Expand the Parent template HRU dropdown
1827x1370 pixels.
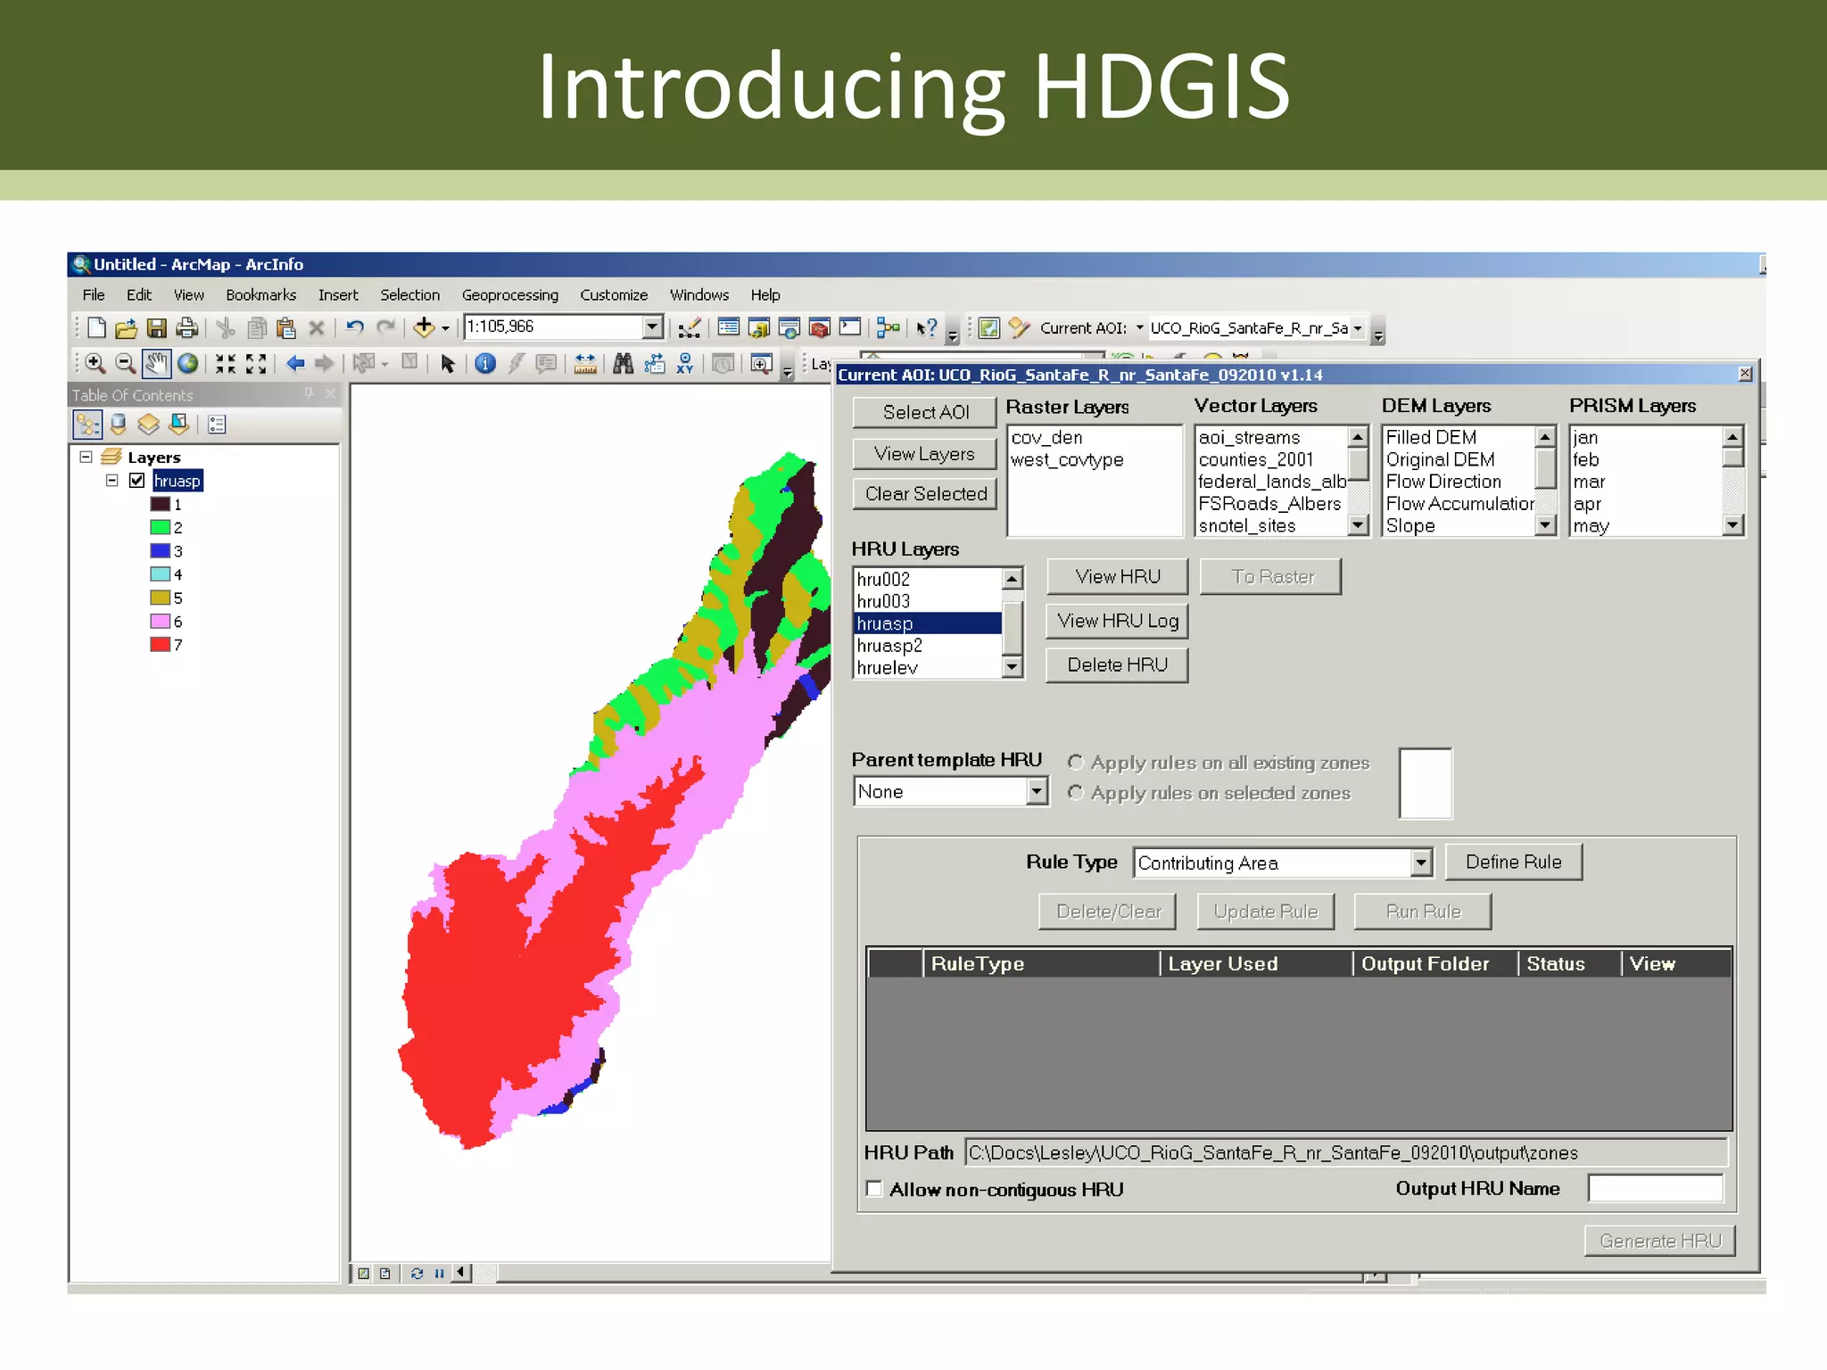pyautogui.click(x=1036, y=791)
